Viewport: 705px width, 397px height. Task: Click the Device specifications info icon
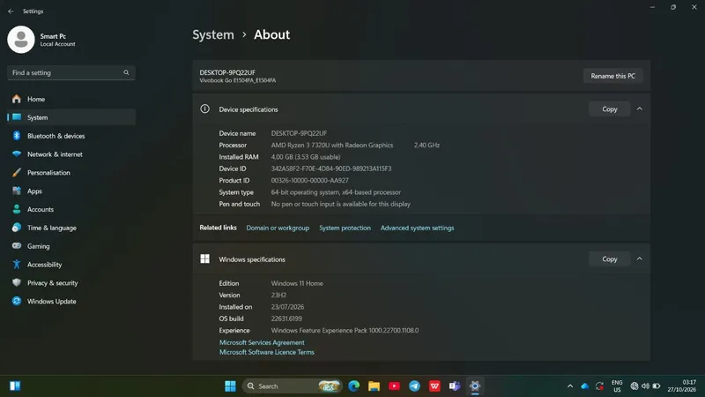(204, 109)
